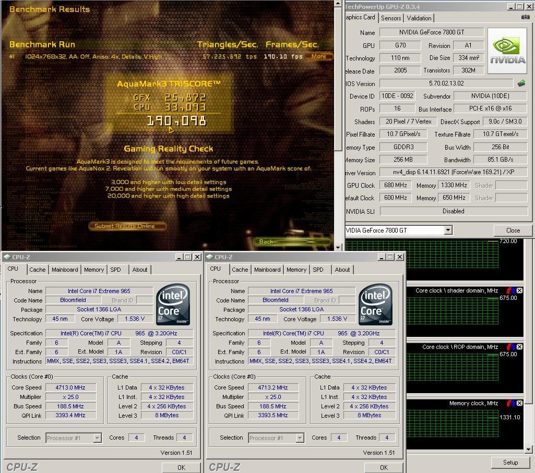
Task: Open Mainboard tab in left CPU-Z window
Action: point(65,270)
